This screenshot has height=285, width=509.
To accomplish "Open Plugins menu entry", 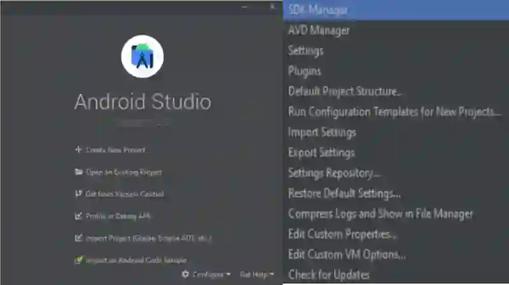I will pos(396,71).
